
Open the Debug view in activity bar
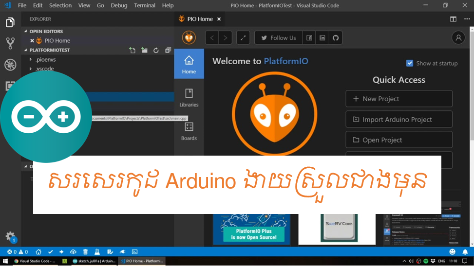pyautogui.click(x=10, y=65)
